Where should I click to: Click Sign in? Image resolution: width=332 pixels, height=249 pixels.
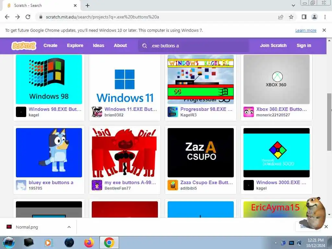[304, 45]
